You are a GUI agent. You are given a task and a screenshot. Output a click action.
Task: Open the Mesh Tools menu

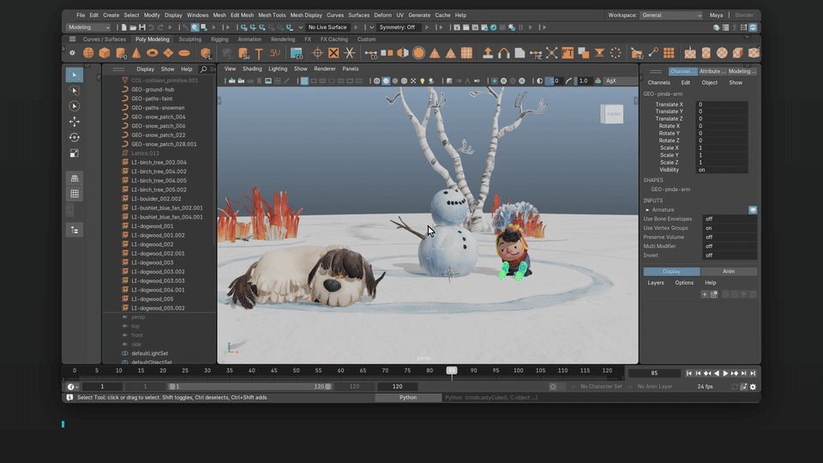[272, 15]
